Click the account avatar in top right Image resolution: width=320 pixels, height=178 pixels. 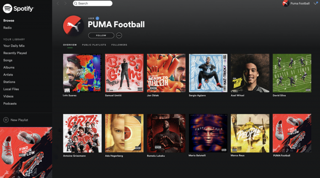pyautogui.click(x=286, y=3)
